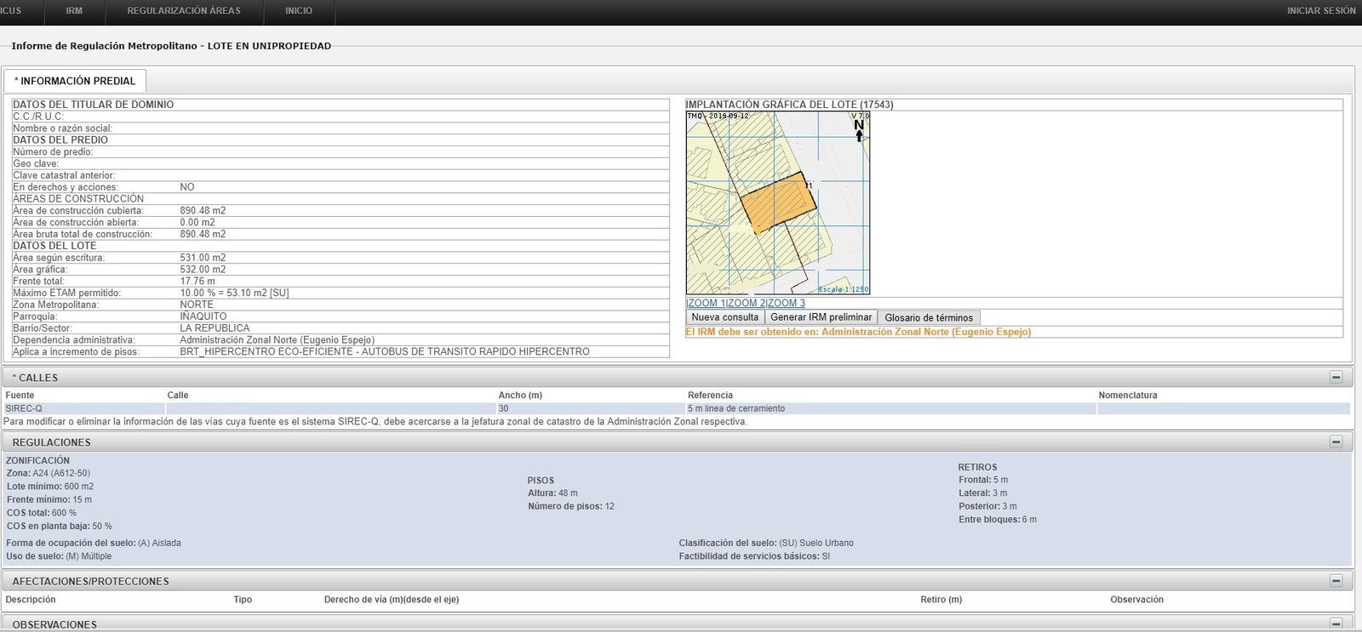
Task: Click the north arrow icon on map
Action: coord(859,129)
